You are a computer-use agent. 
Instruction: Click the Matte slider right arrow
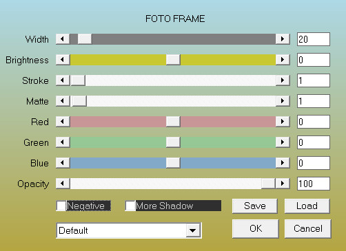click(x=283, y=101)
